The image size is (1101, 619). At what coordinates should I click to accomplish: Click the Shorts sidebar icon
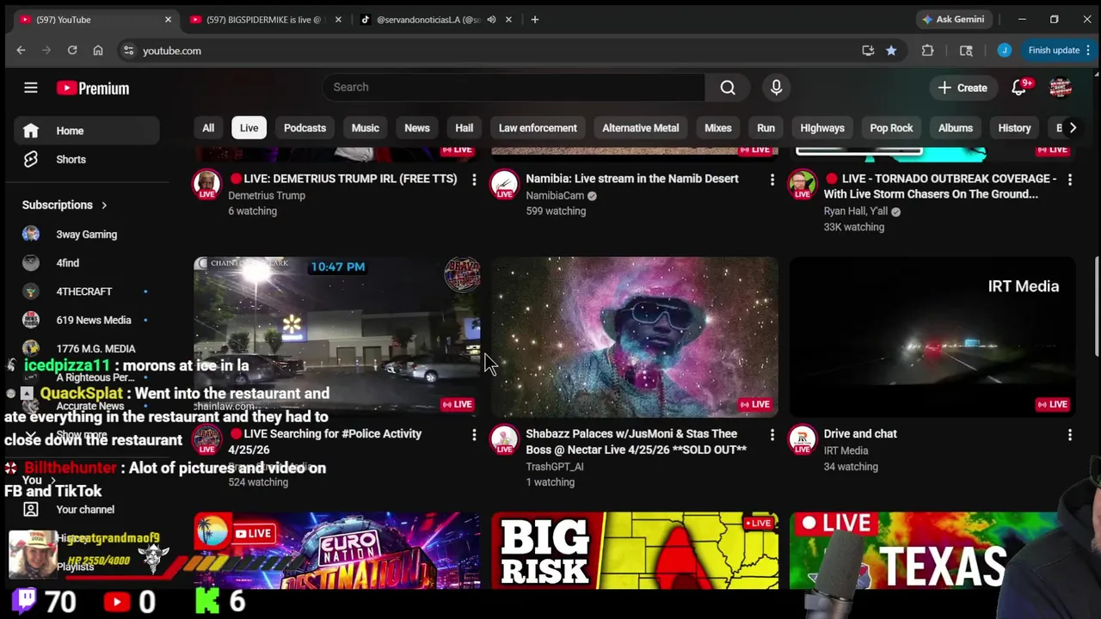31,159
